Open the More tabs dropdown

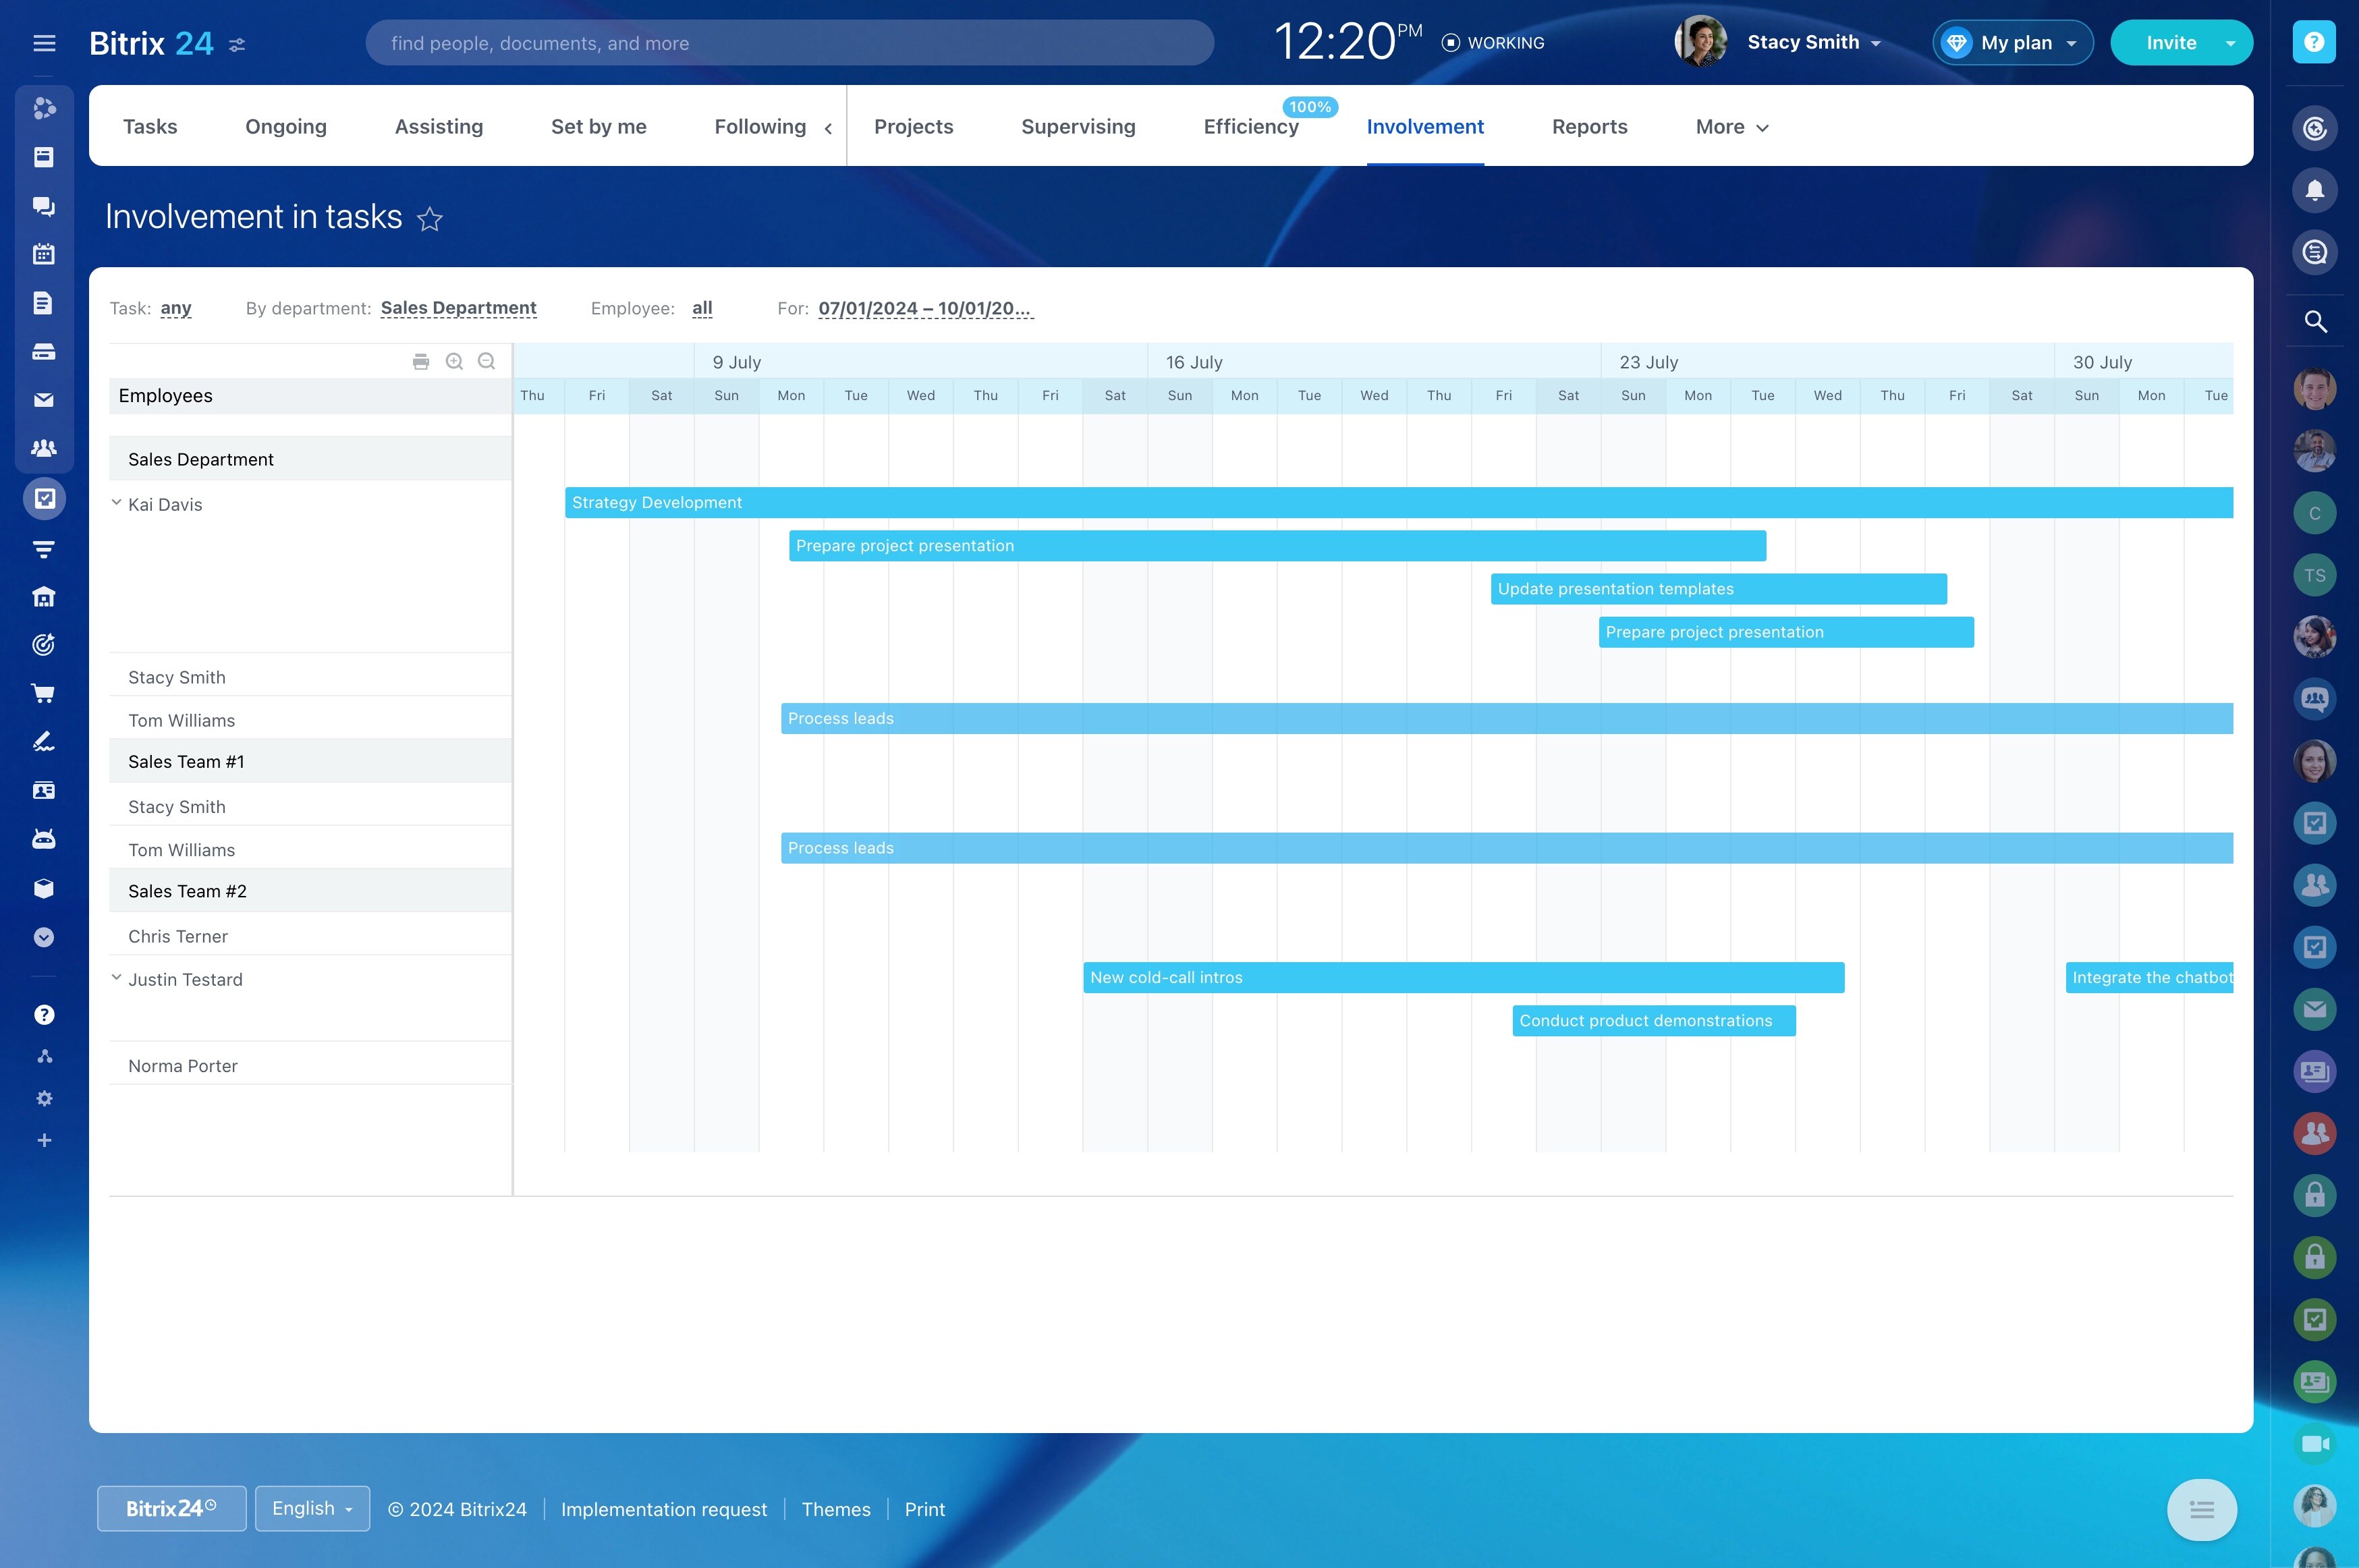[1732, 127]
